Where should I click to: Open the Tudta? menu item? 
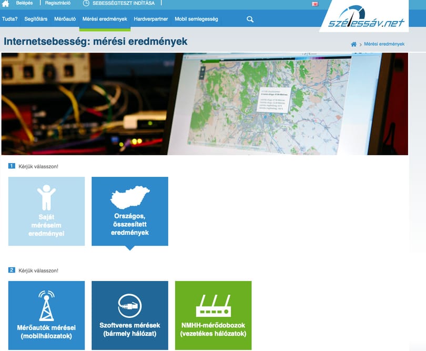9,19
